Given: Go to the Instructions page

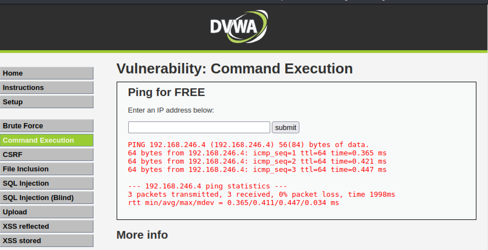Looking at the screenshot, I should [46, 87].
